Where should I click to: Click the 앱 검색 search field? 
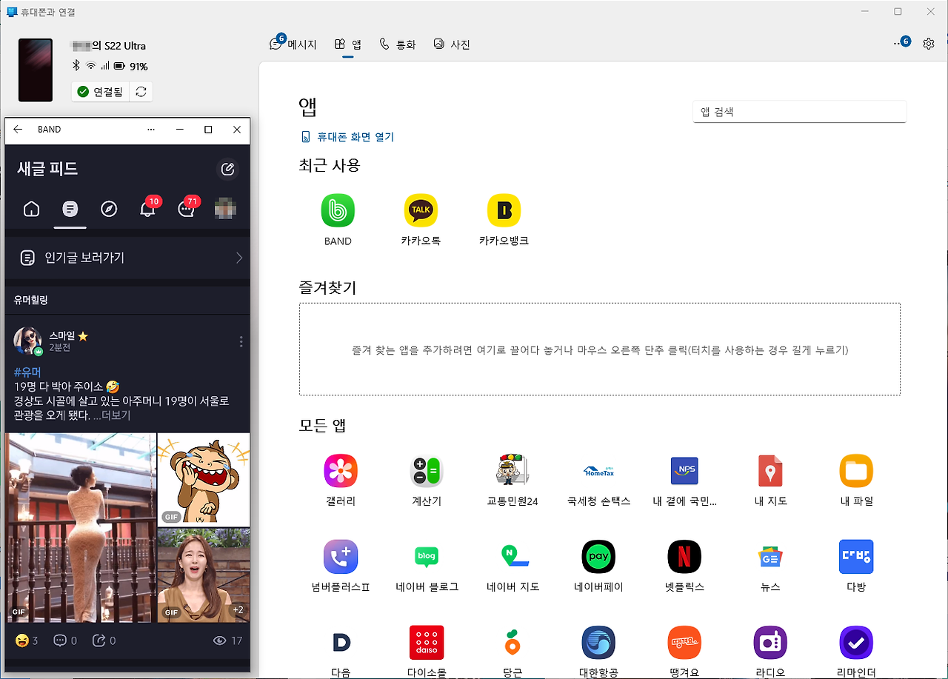pos(800,112)
